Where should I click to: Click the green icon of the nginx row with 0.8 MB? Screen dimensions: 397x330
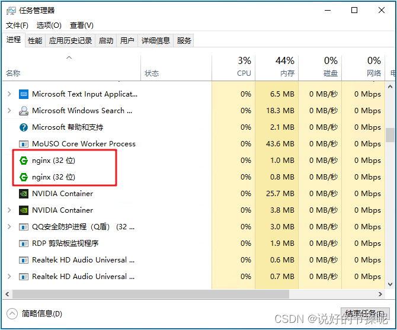(24, 177)
